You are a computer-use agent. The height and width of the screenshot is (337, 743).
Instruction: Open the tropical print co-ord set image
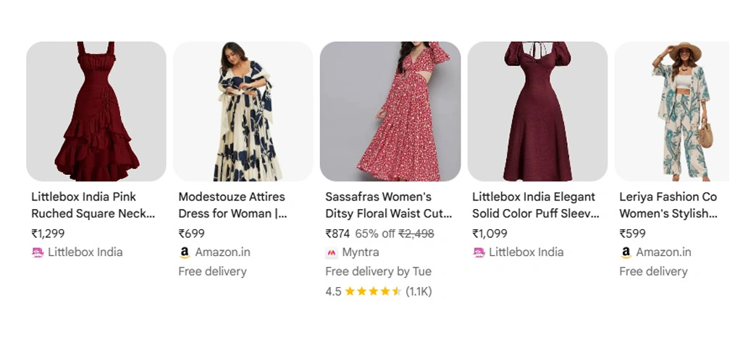click(675, 111)
